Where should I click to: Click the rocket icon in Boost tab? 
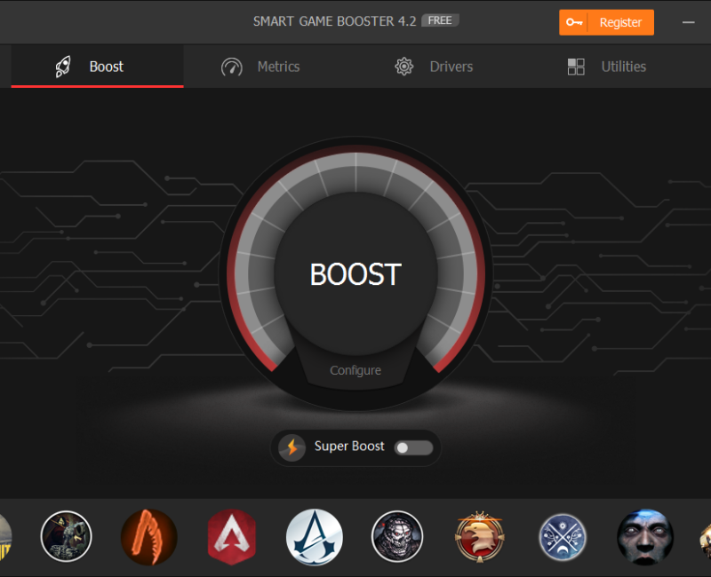pos(63,67)
